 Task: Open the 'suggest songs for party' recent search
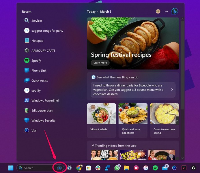[44, 31]
